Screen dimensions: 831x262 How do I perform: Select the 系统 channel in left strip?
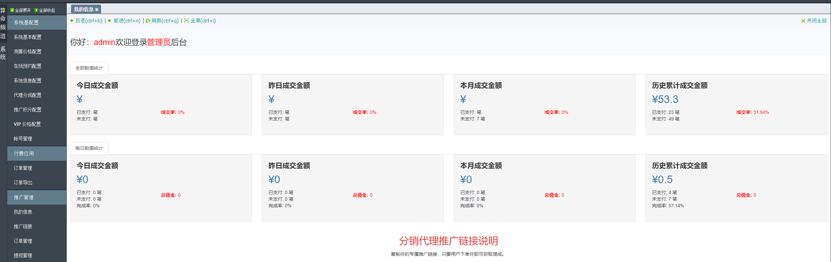3,53
